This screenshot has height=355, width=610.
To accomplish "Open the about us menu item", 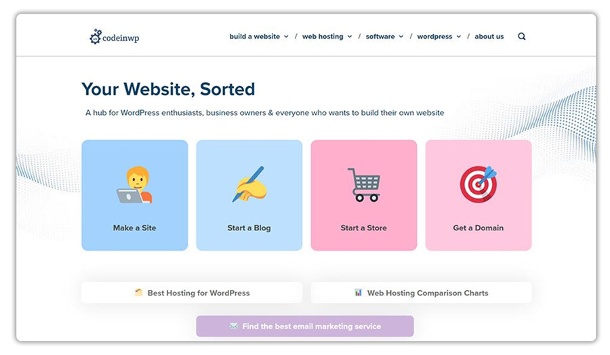I will (x=489, y=37).
